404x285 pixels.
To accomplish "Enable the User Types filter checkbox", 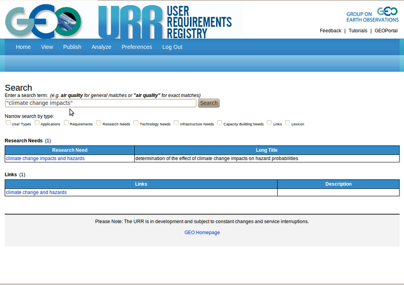I will [8, 123].
